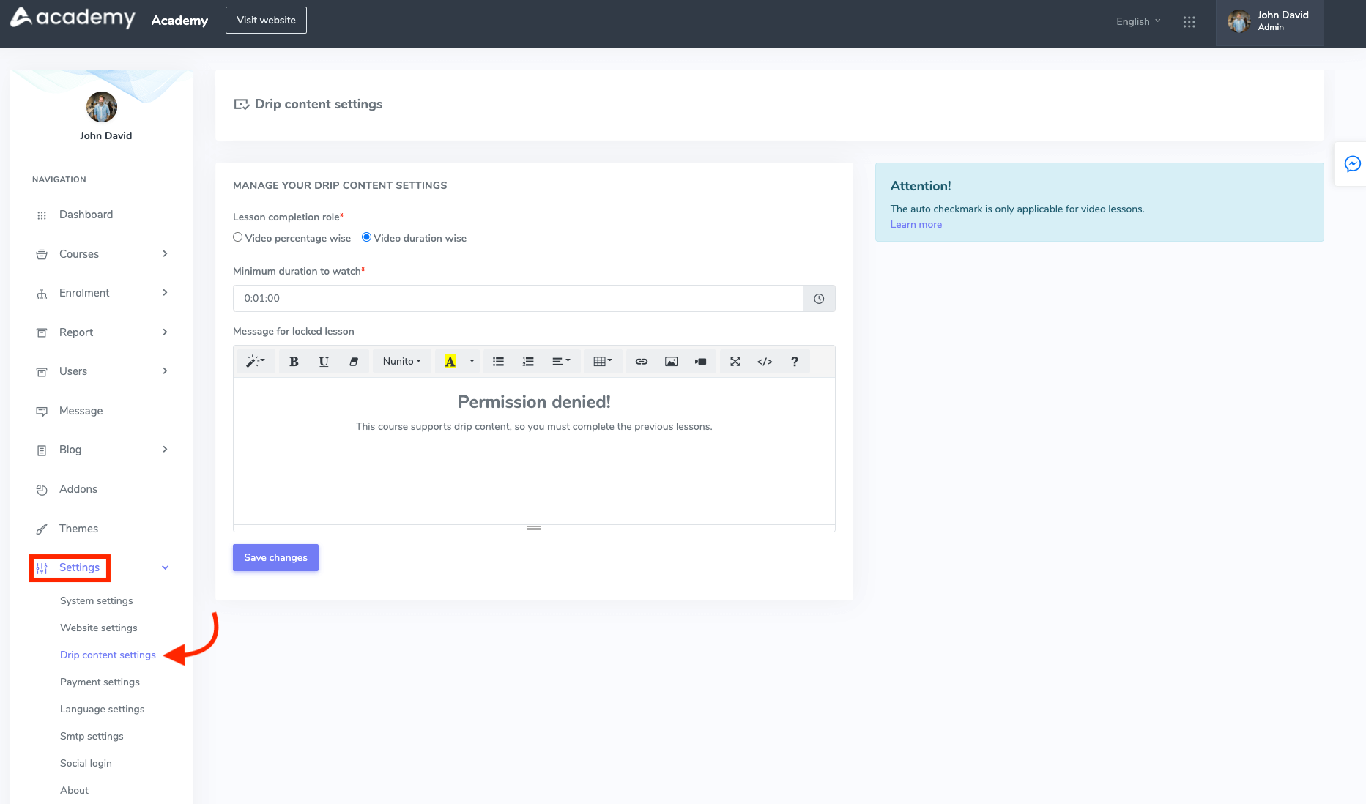1366x804 pixels.
Task: Open the code view of the editor
Action: 764,361
